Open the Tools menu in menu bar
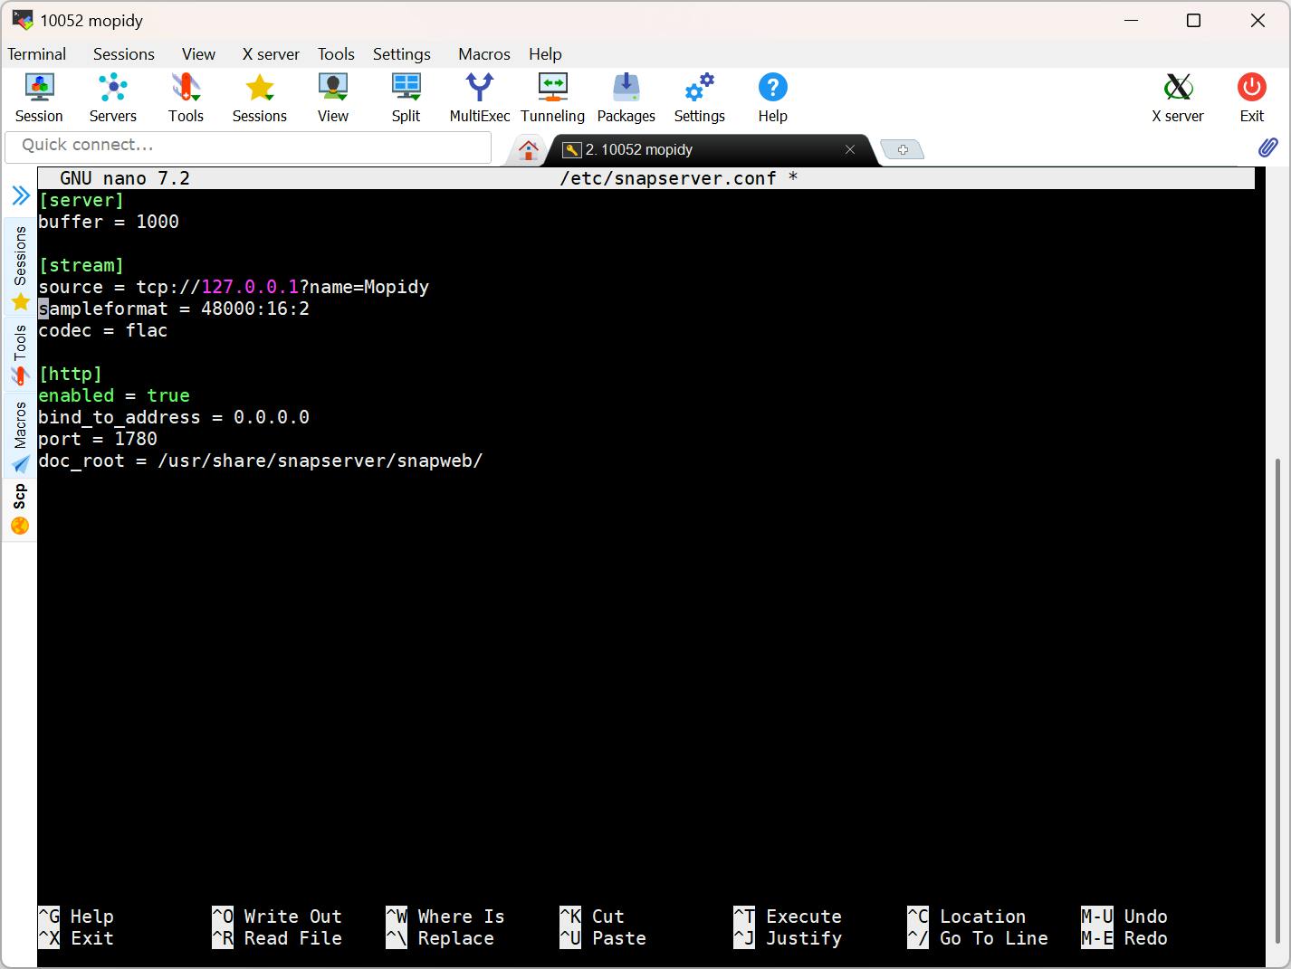 (336, 54)
